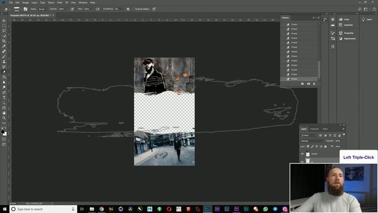The width and height of the screenshot is (378, 213).
Task: Toggle lock image pixels in Layers panel
Action: 312,146
